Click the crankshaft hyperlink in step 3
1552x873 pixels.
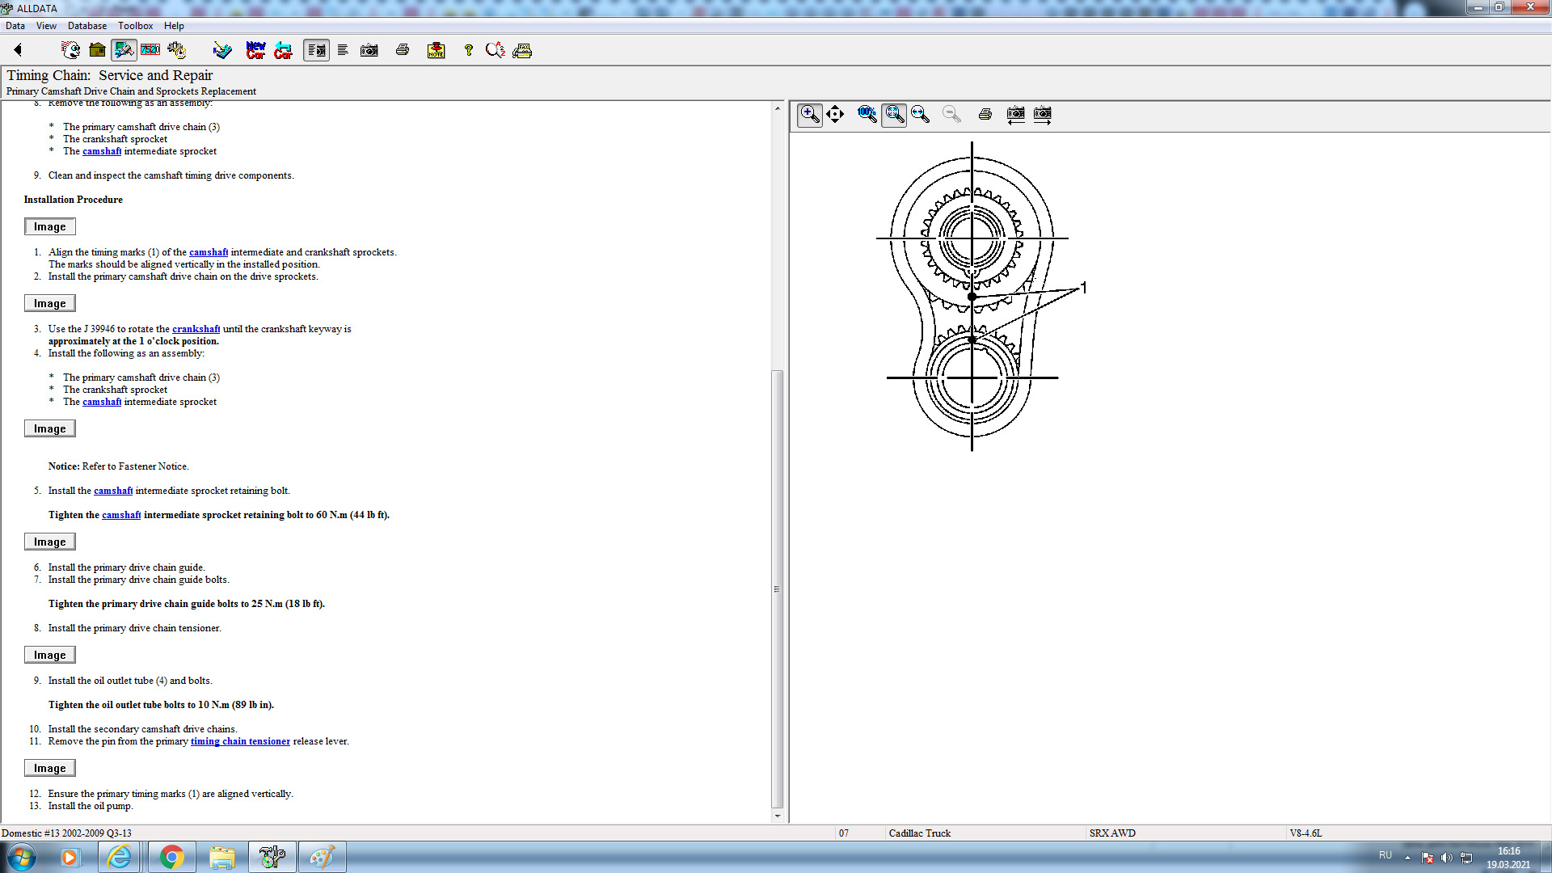click(196, 329)
